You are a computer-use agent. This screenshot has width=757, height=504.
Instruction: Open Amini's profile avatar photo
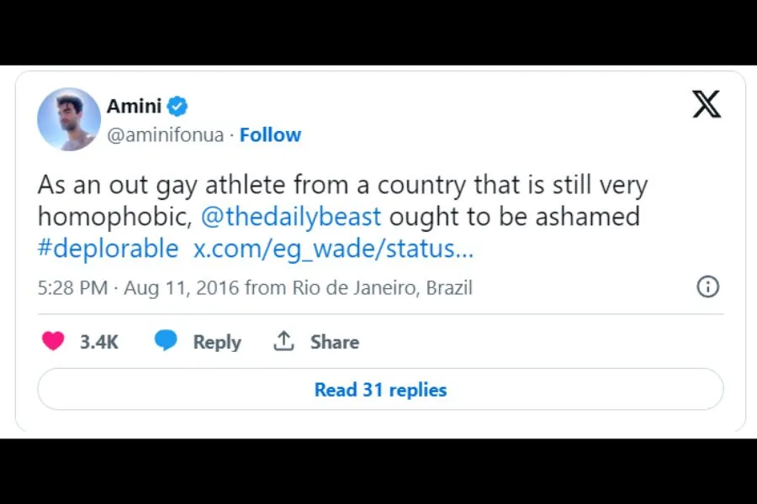tap(69, 119)
